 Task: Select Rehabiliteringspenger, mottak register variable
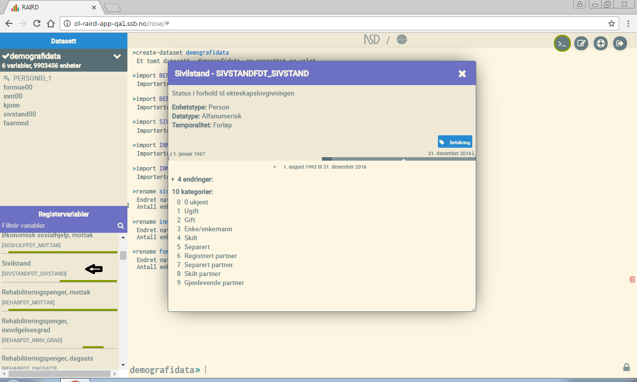coord(46,292)
